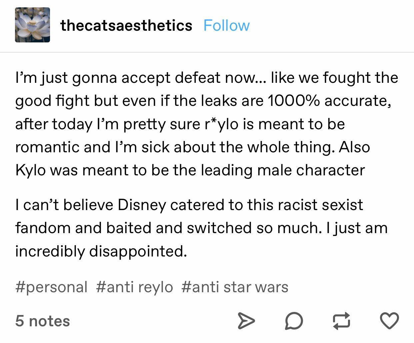Click the paper airplane share icon
This screenshot has height=343, width=414.
246,321
